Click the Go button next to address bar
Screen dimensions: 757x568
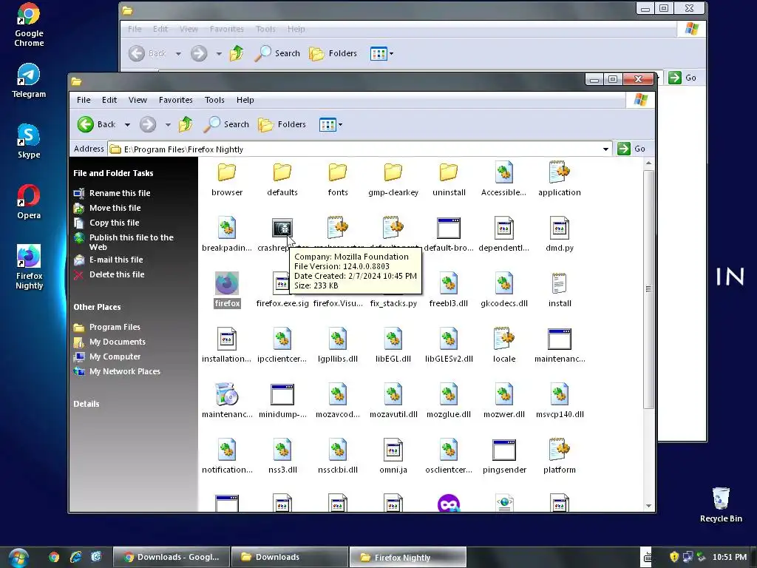click(x=631, y=149)
